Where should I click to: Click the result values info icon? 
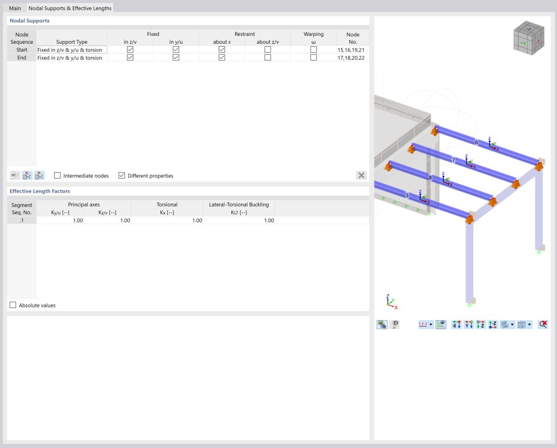[x=396, y=324]
